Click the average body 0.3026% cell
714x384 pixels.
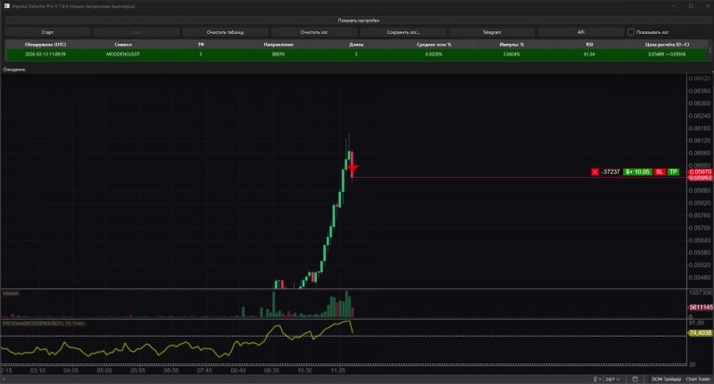coord(434,54)
